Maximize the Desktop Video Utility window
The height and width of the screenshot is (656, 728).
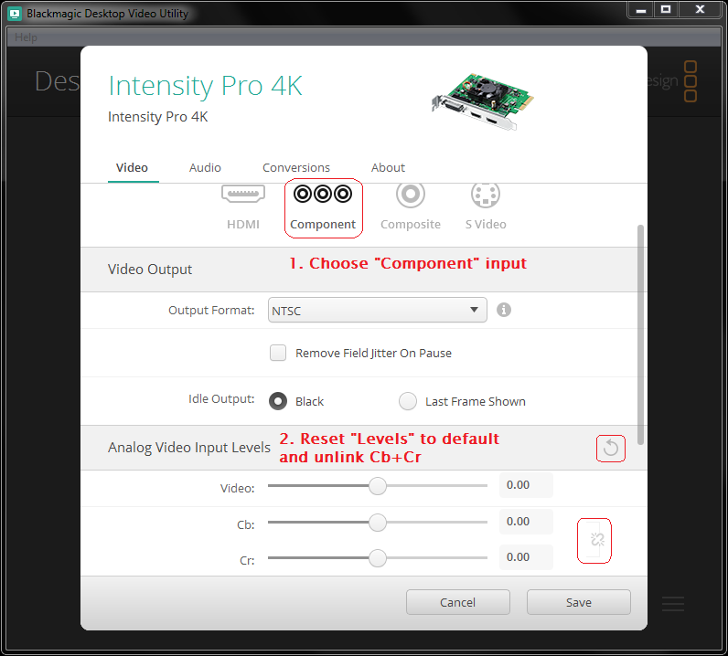point(666,10)
